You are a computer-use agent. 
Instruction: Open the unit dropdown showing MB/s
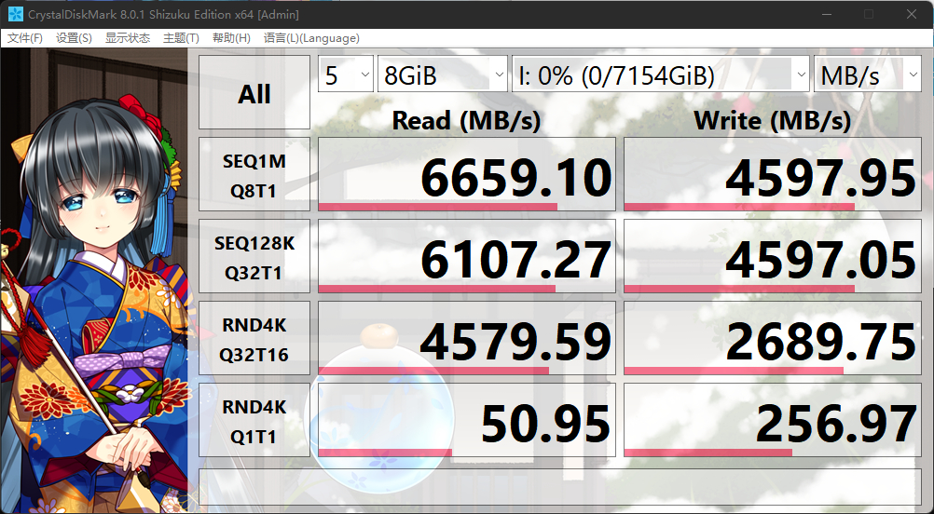[x=867, y=74]
